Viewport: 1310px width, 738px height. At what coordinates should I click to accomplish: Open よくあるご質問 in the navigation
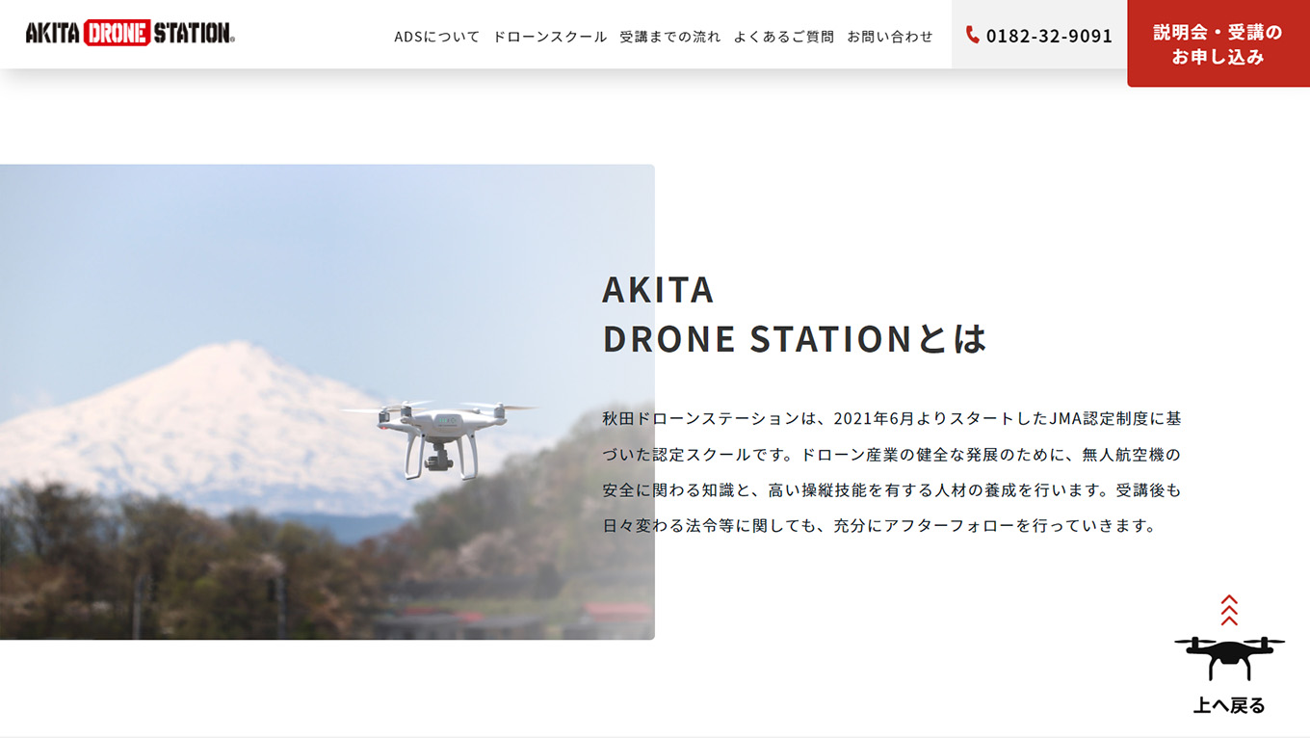coord(784,37)
